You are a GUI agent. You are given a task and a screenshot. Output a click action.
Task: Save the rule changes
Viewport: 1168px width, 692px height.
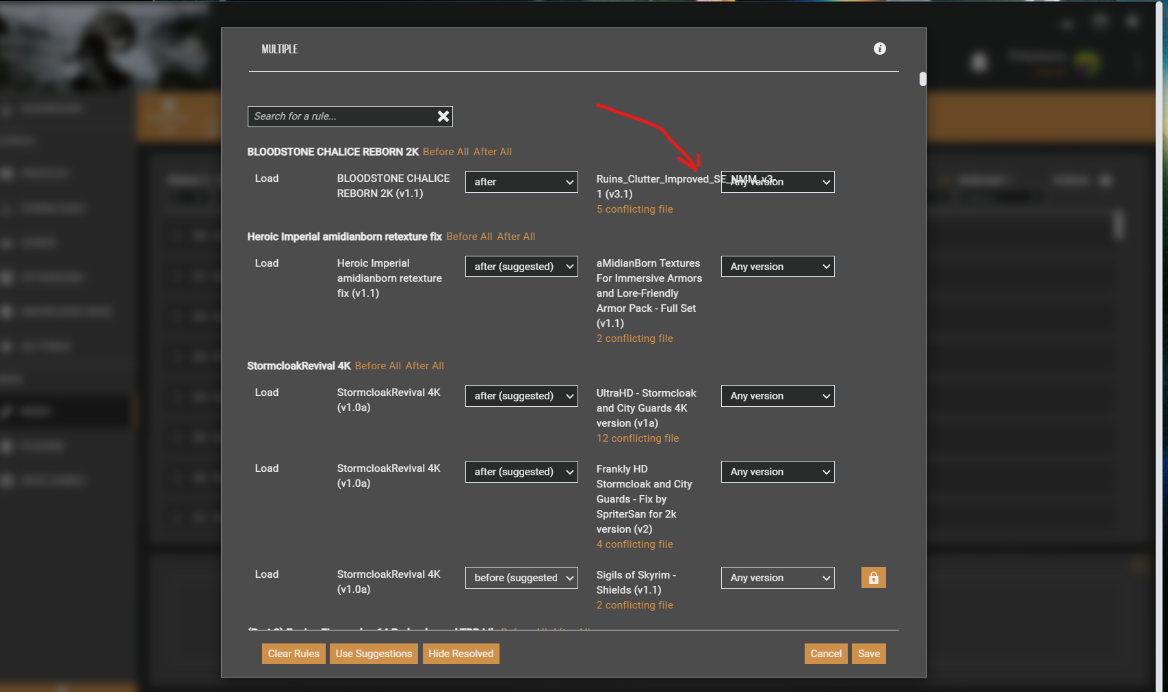pos(868,653)
